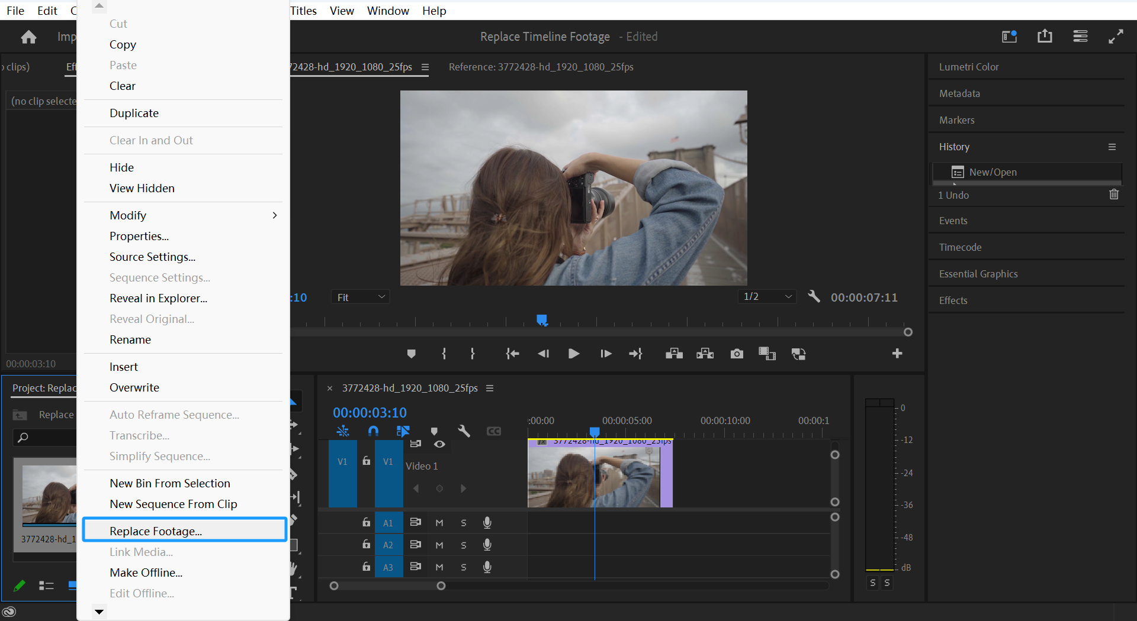Export frame with camera icon

click(x=737, y=354)
